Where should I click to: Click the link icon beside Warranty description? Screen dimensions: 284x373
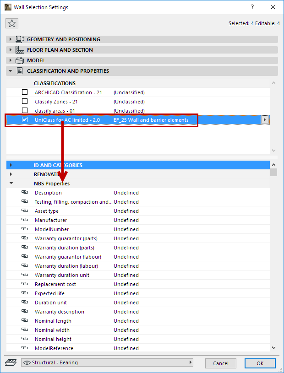(x=25, y=312)
